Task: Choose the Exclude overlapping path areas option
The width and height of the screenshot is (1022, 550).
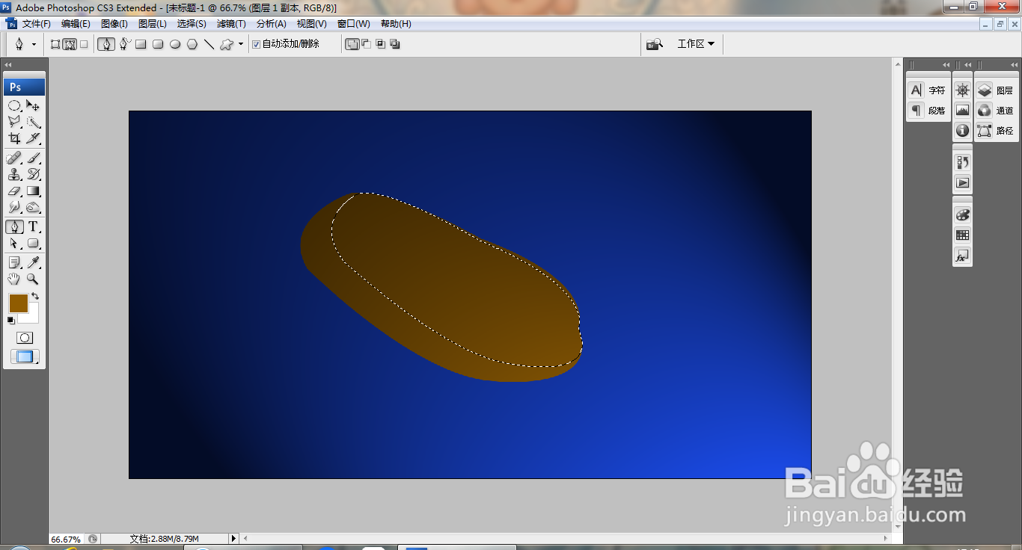Action: point(395,44)
